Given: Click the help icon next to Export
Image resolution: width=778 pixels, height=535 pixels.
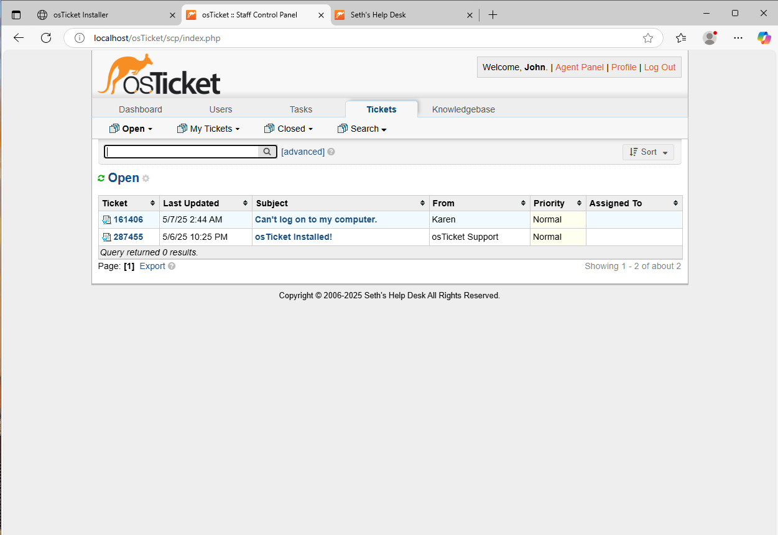Looking at the screenshot, I should coord(171,266).
